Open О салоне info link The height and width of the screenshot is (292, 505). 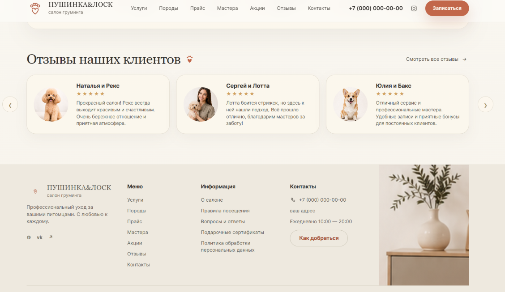point(212,200)
